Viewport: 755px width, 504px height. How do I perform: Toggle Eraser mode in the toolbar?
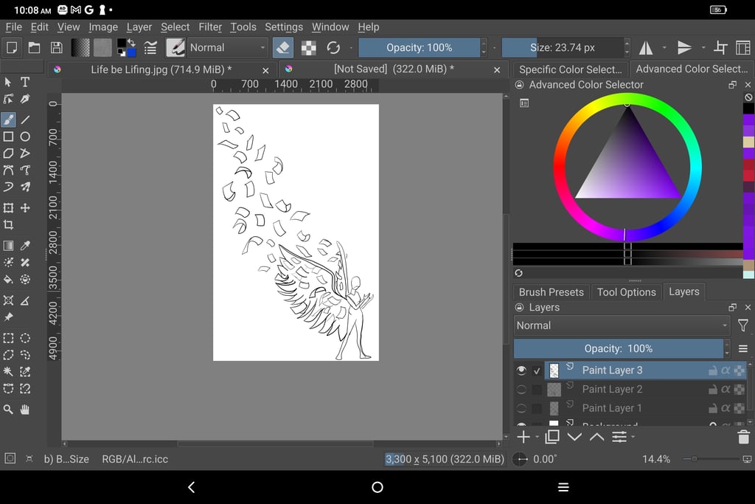[282, 47]
